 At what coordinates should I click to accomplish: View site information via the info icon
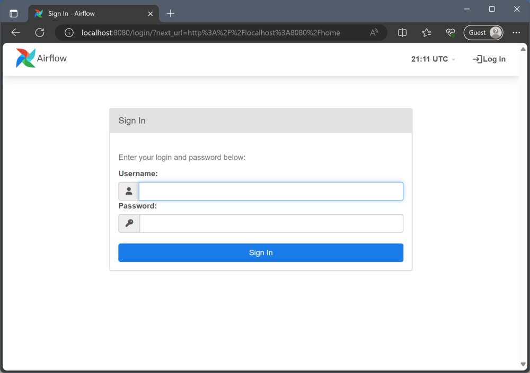[x=69, y=32]
